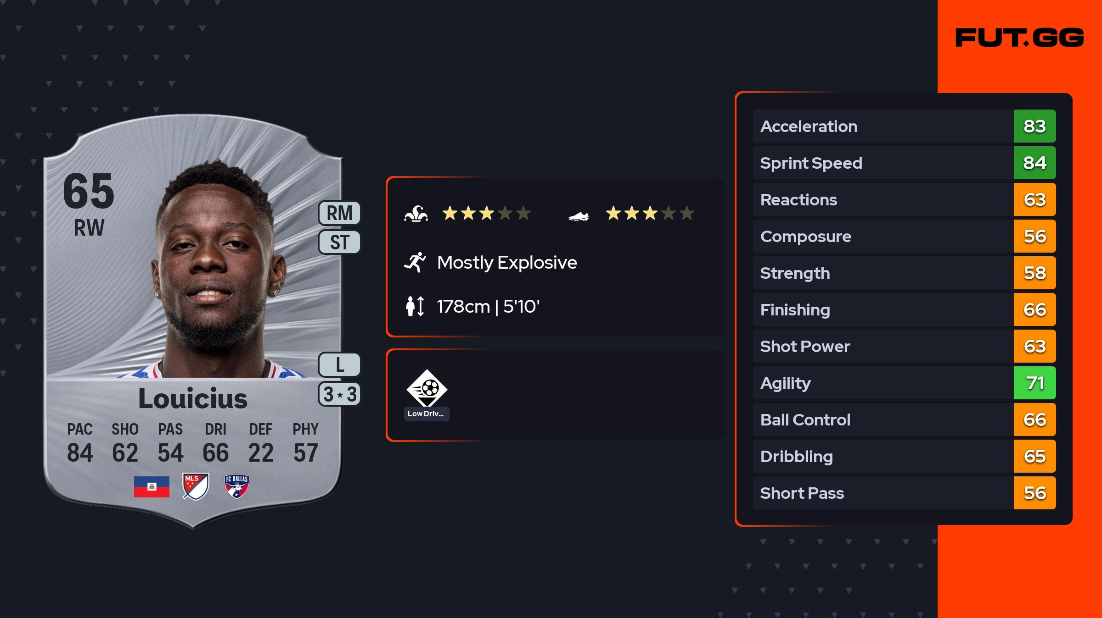The height and width of the screenshot is (618, 1102).
Task: Select the ST alternate position badge
Action: [x=339, y=242]
